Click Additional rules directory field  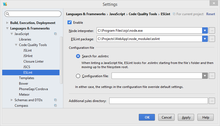click(159, 101)
